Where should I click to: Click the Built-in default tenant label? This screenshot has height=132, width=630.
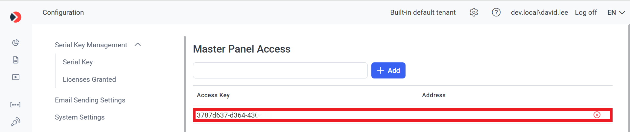[x=423, y=12]
